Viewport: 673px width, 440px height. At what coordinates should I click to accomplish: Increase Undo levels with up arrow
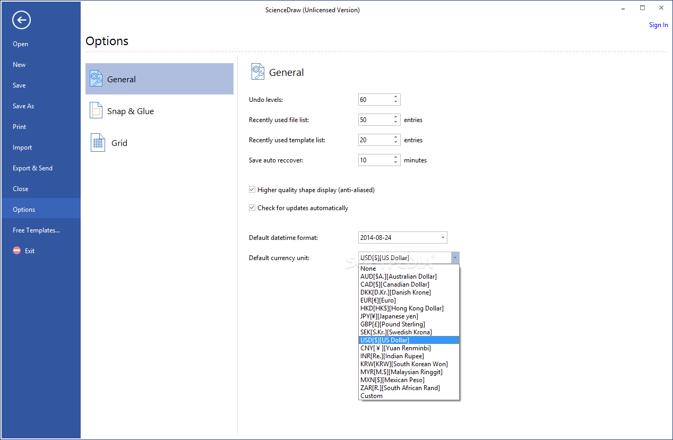tap(396, 97)
